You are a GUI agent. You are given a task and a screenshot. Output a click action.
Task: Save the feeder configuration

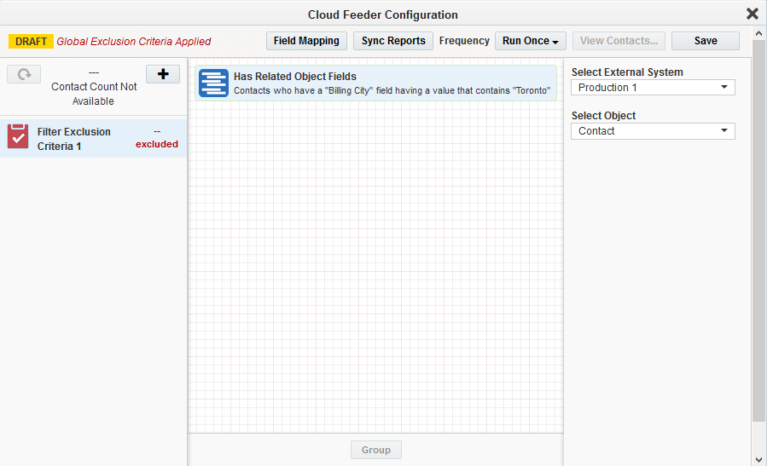click(705, 41)
